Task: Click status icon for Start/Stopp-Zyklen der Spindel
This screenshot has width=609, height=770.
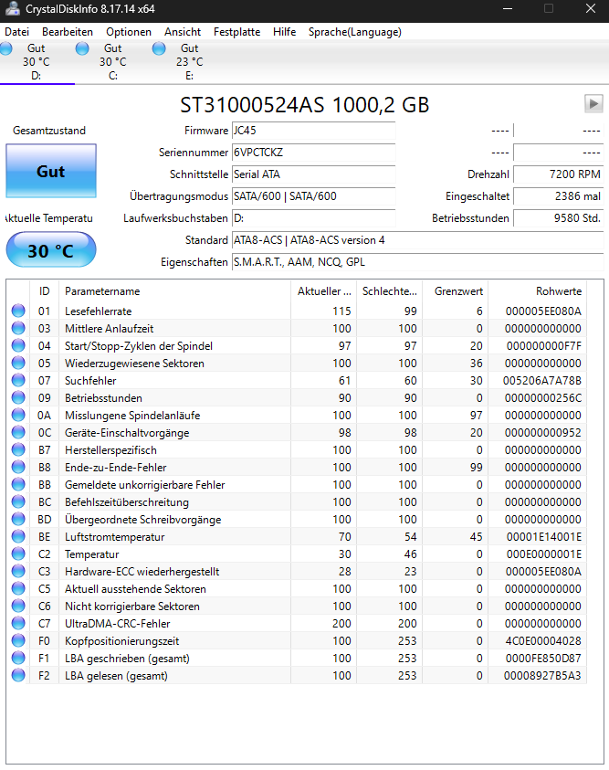Action: pos(18,345)
